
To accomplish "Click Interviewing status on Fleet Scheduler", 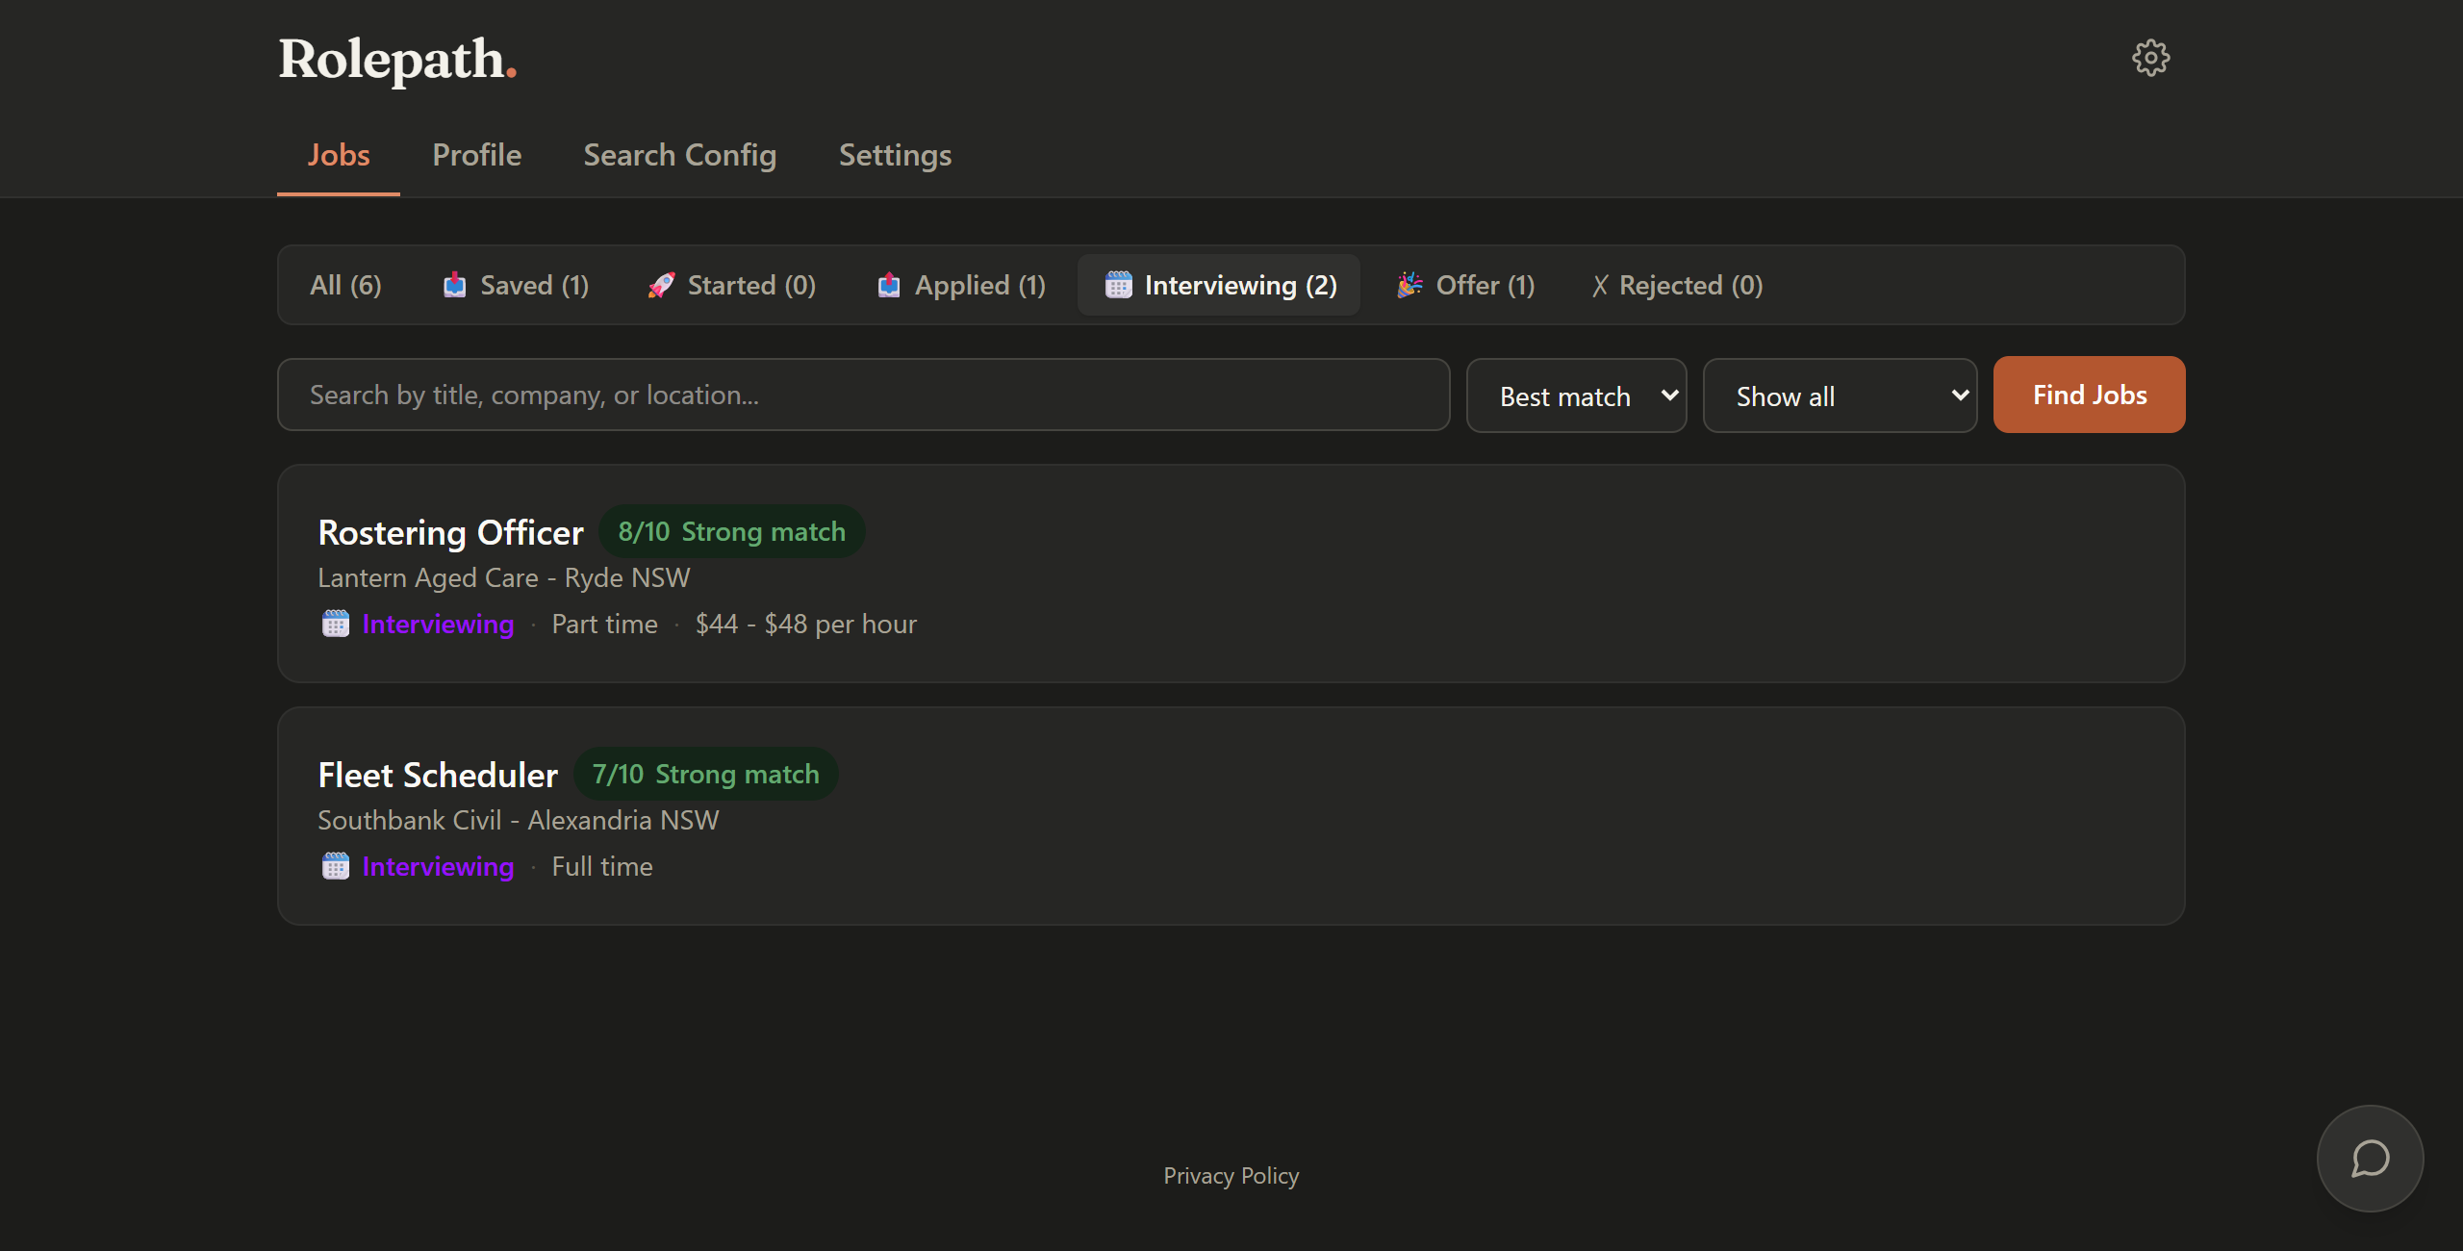I will tap(438, 866).
